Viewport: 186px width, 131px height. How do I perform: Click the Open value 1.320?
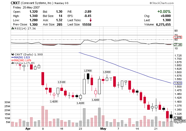tap(33, 12)
